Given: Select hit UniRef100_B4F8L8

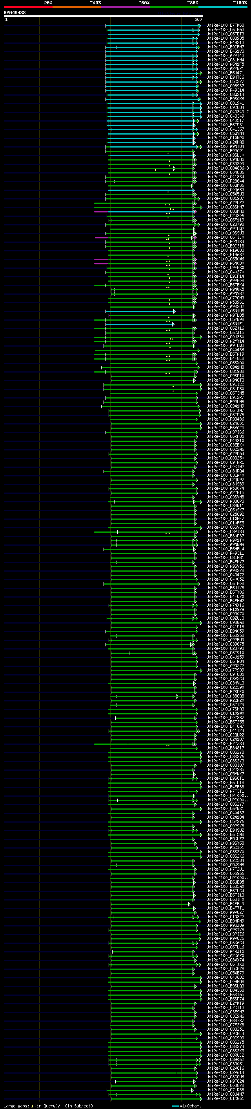Looking at the screenshot, I should coord(225,359).
